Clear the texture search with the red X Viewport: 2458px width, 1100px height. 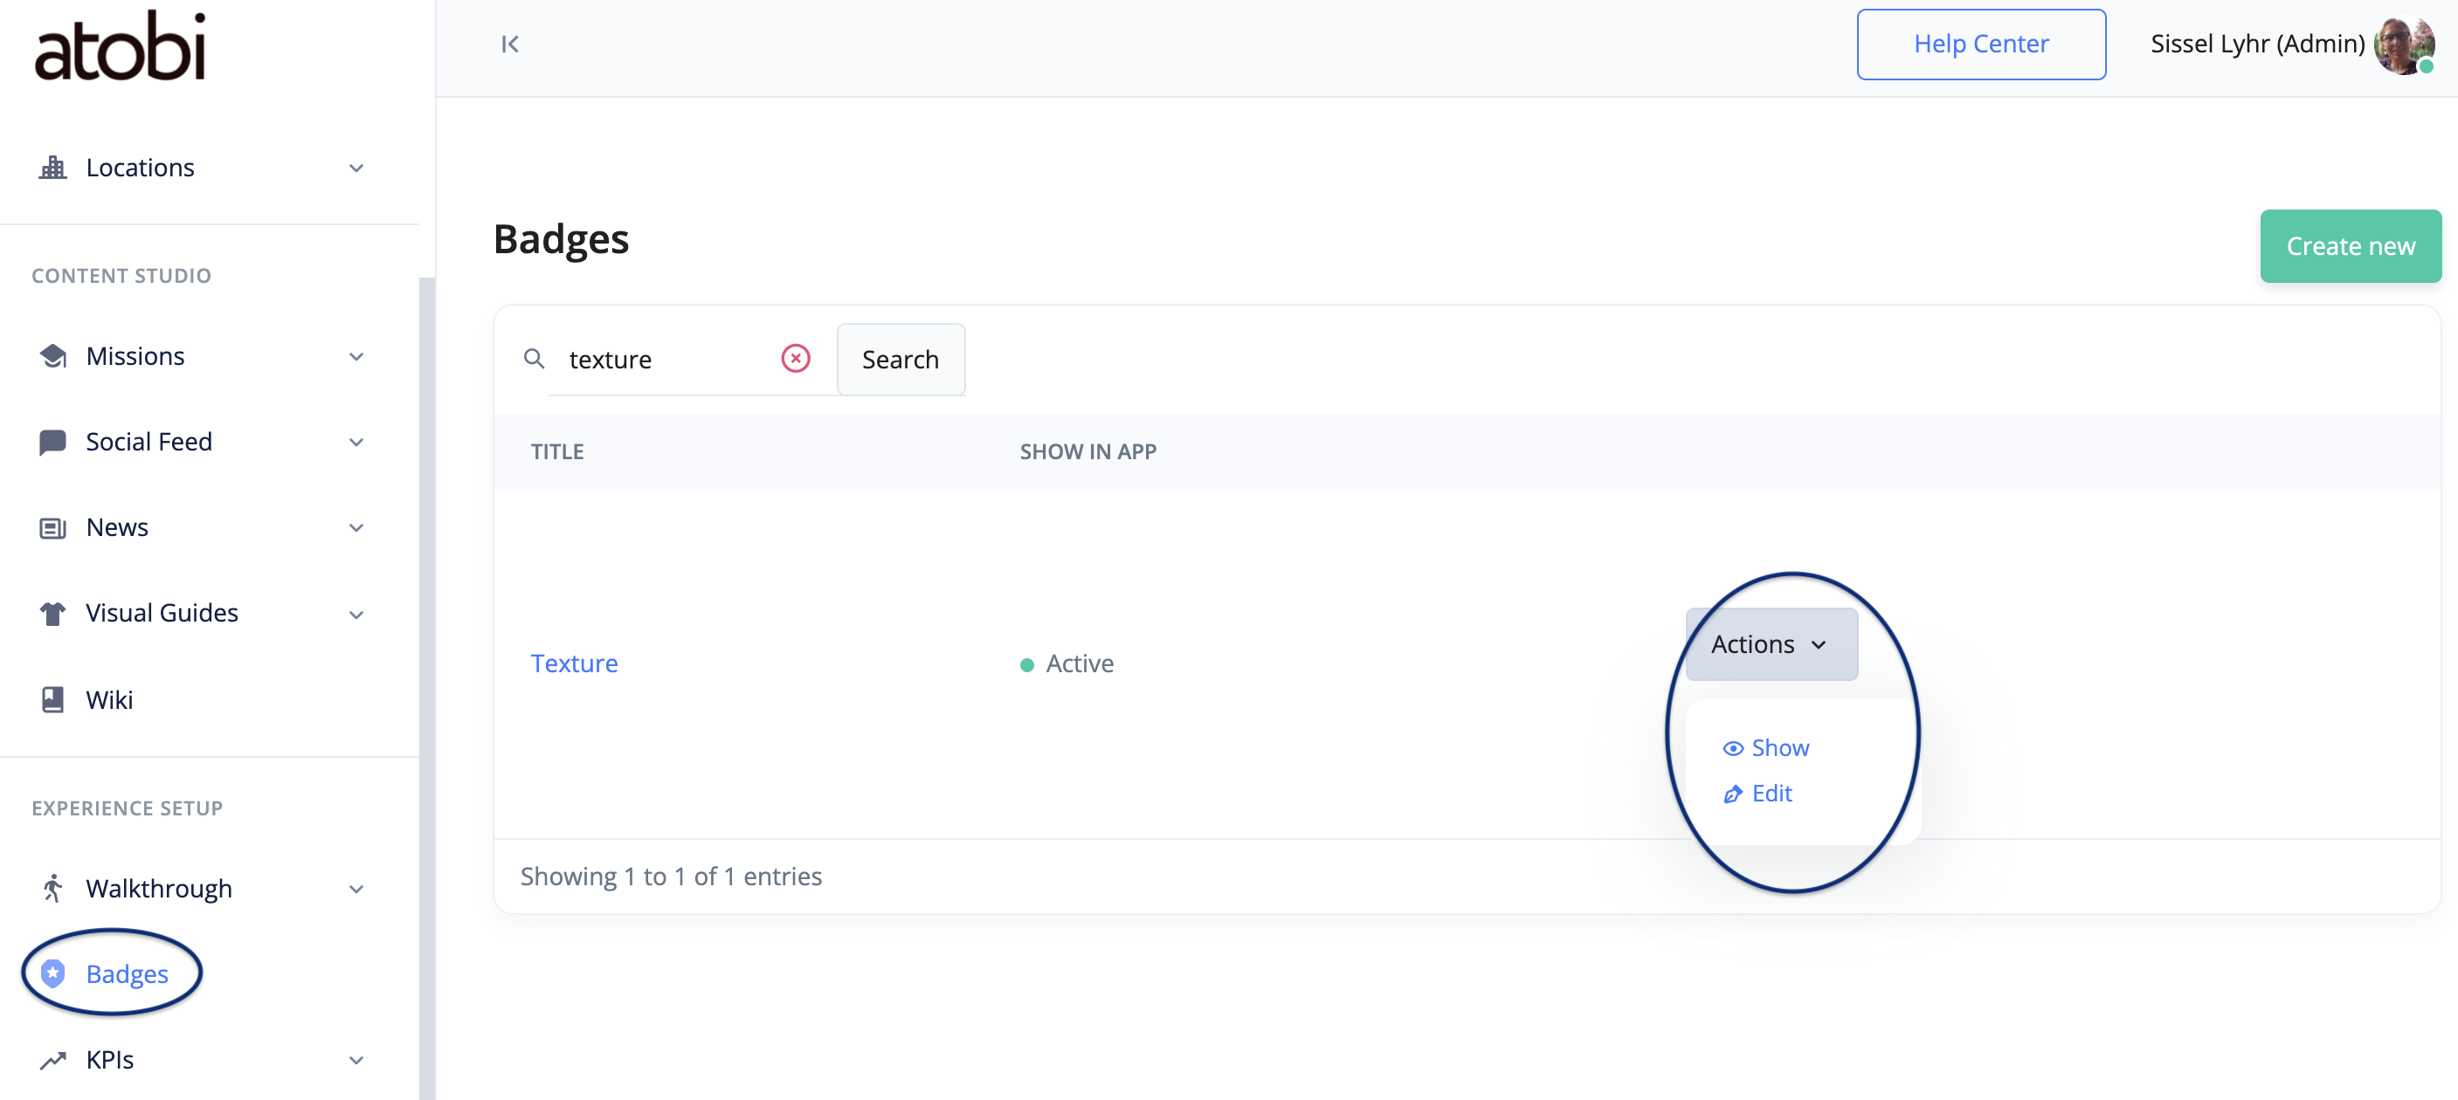point(796,358)
